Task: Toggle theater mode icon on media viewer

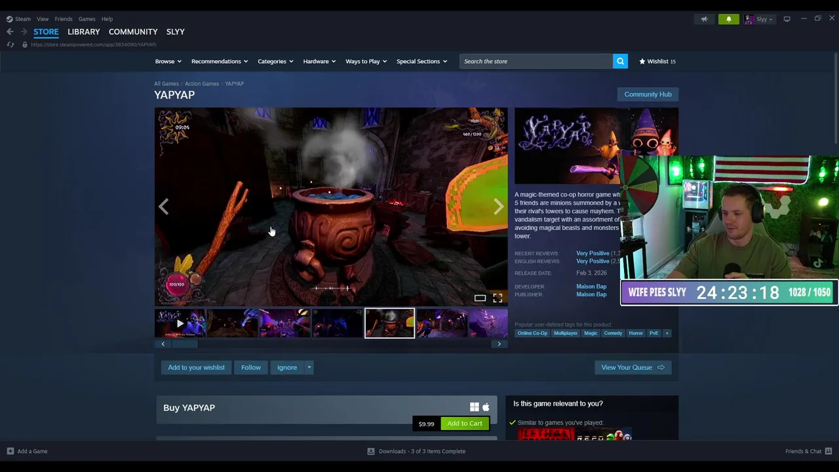Action: pos(480,298)
